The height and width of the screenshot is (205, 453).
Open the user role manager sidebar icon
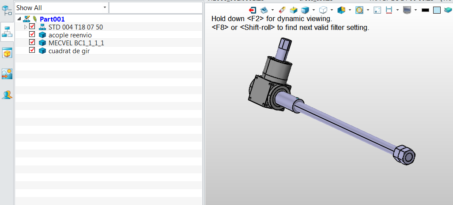click(x=7, y=95)
